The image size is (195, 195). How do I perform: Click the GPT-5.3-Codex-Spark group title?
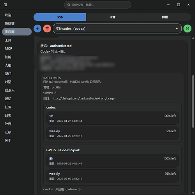pyautogui.click(x=63, y=150)
